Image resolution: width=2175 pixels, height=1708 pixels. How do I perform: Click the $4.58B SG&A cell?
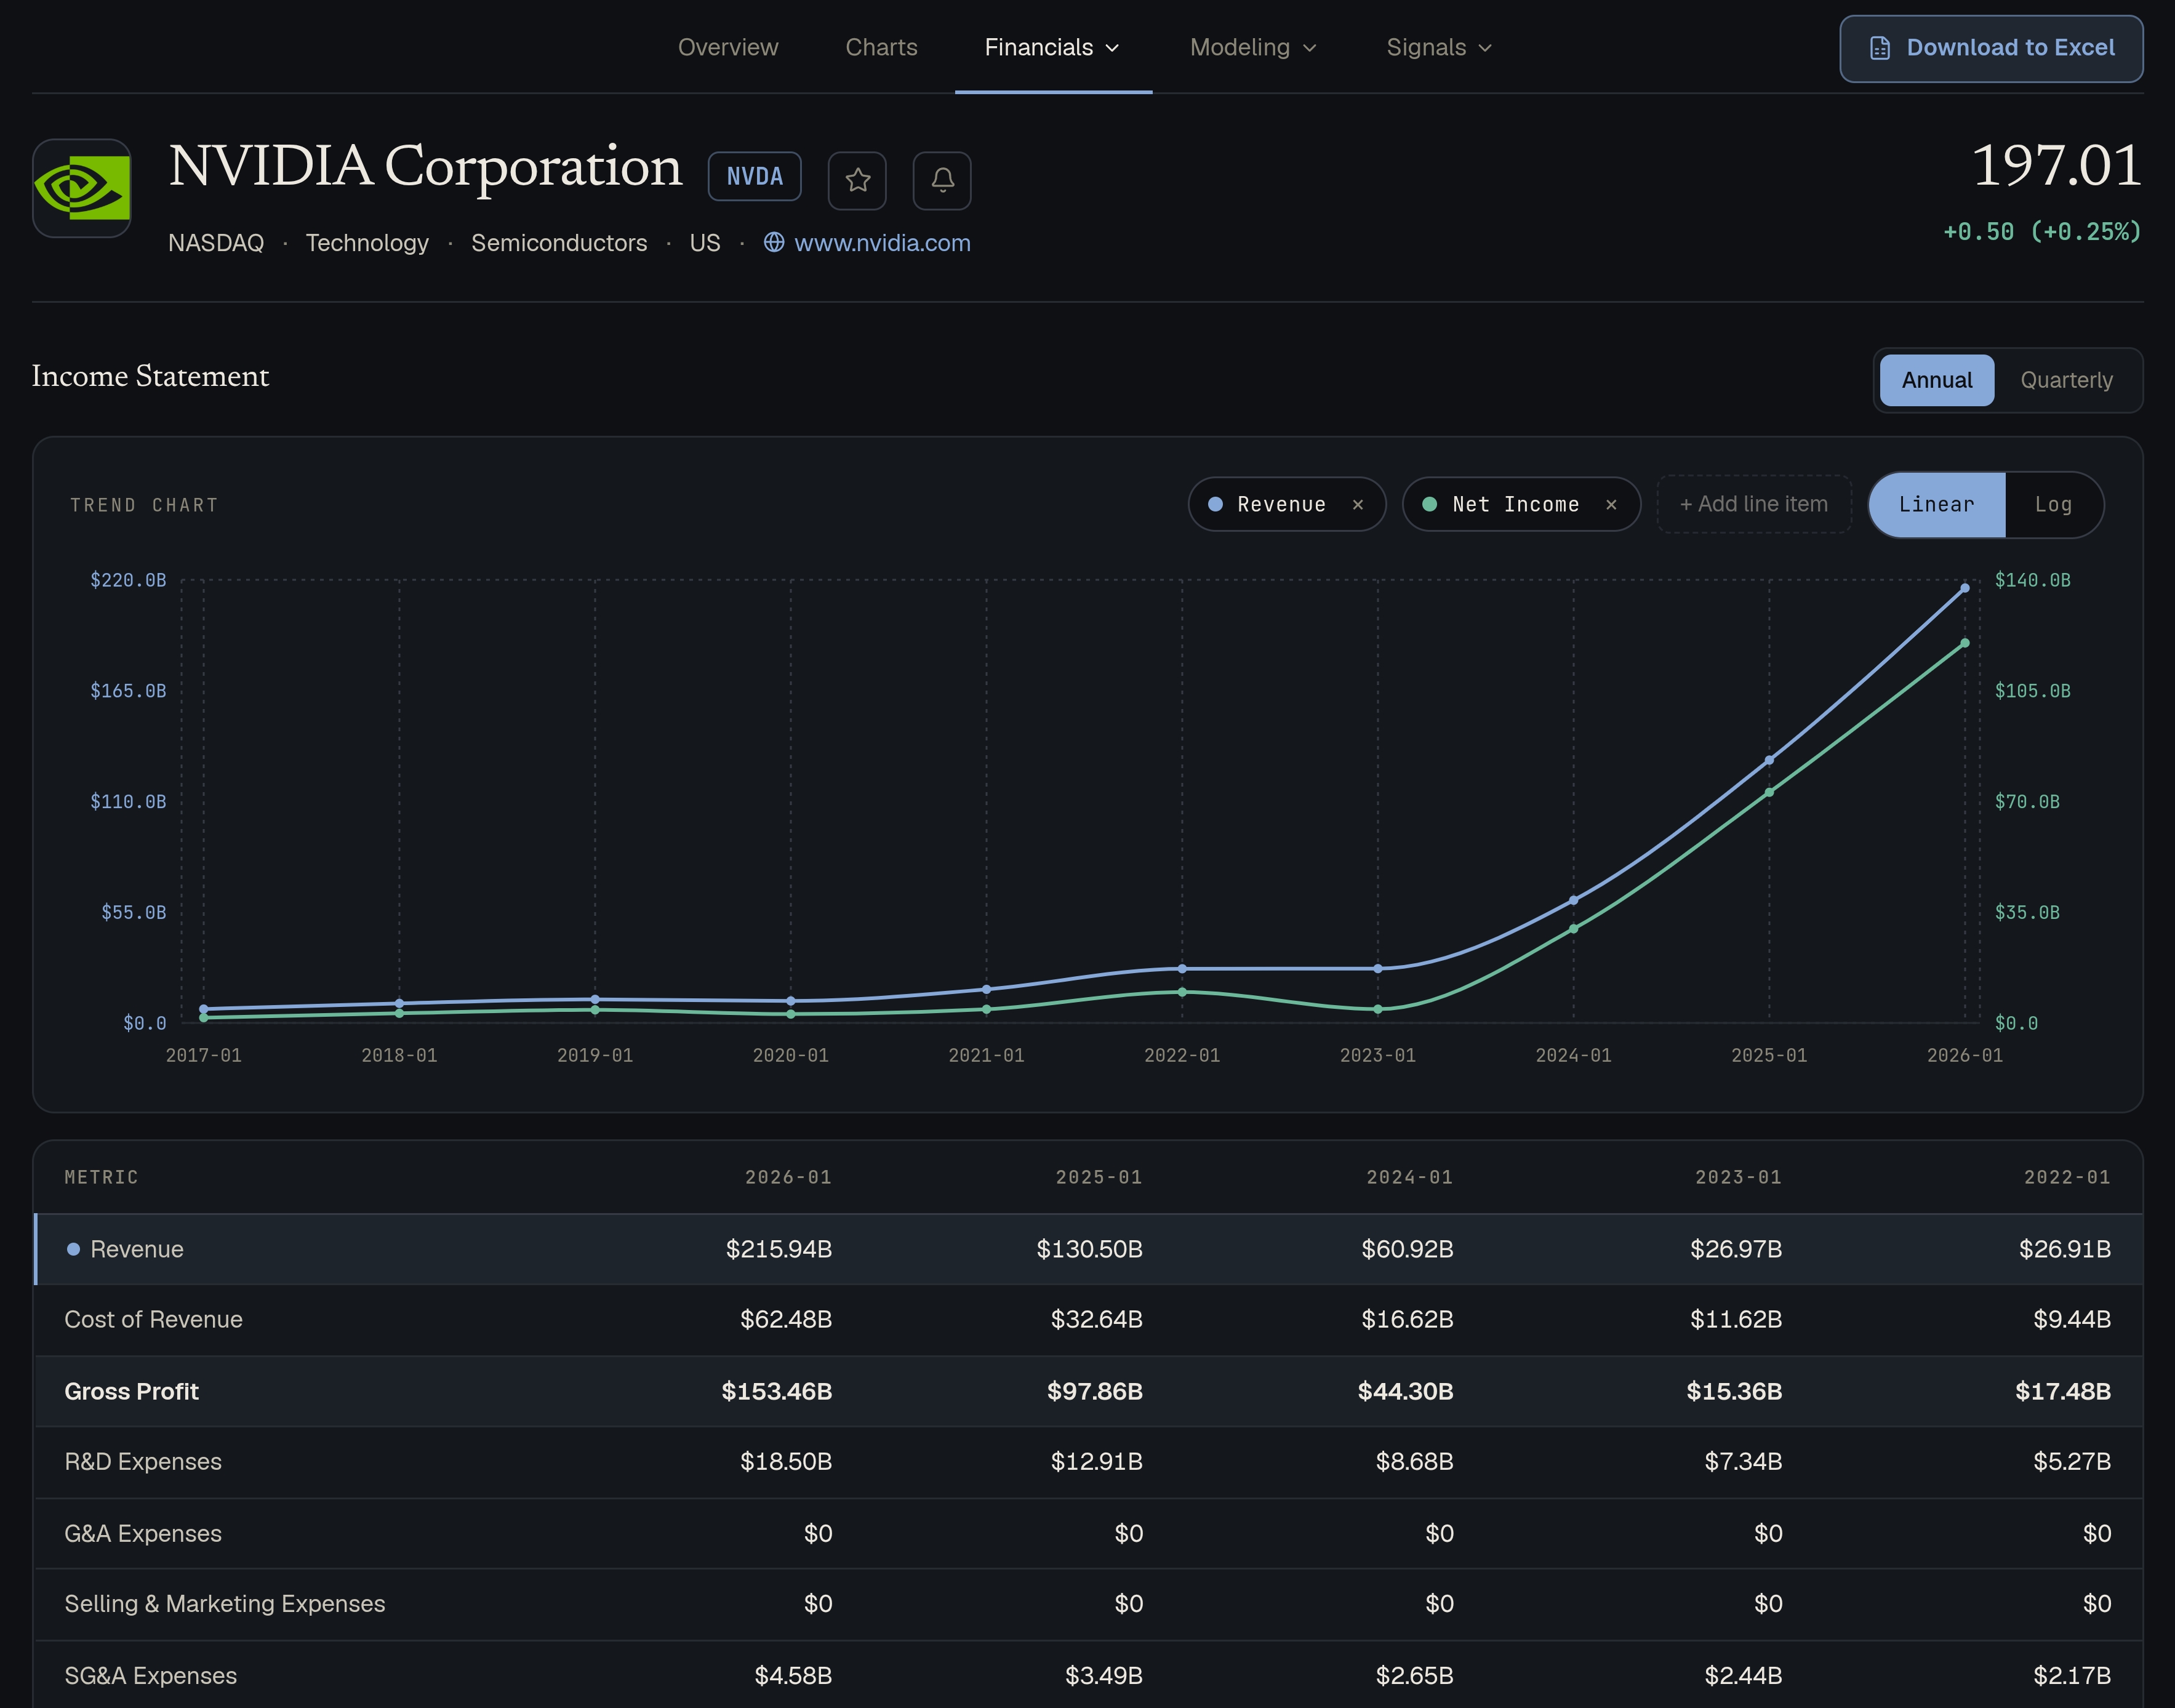pyautogui.click(x=793, y=1675)
